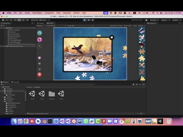
Task: Toggle Global rotation mode
Action: click(43, 20)
